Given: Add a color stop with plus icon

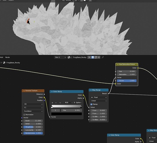Looking at the screenshot, I should [52, 103].
